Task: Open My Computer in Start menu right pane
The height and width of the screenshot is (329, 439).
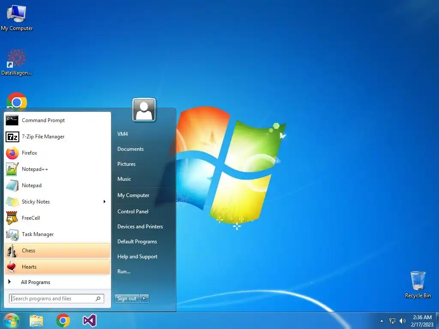Action: [133, 195]
